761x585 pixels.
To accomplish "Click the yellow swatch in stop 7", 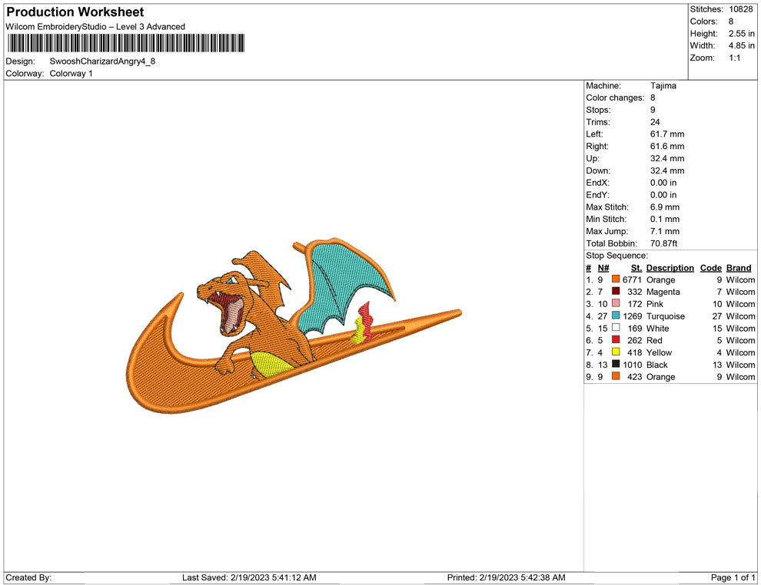I will (616, 352).
